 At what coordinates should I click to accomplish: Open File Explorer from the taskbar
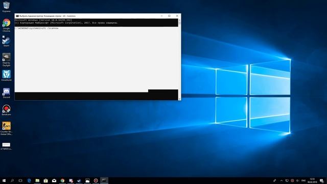[37, 180]
